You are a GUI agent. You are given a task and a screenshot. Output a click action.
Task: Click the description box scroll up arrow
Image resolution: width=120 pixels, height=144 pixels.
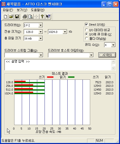(x=113, y=62)
